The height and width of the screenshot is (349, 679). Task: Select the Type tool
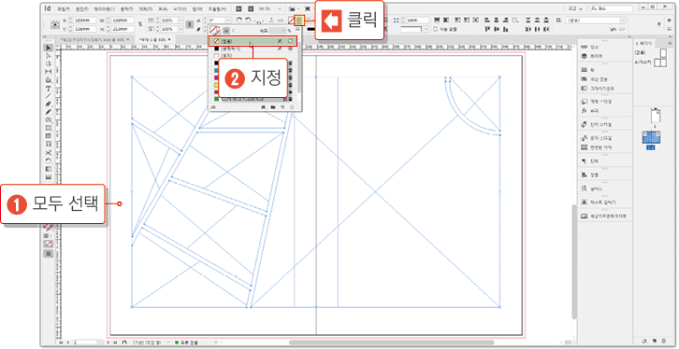tap(49, 88)
